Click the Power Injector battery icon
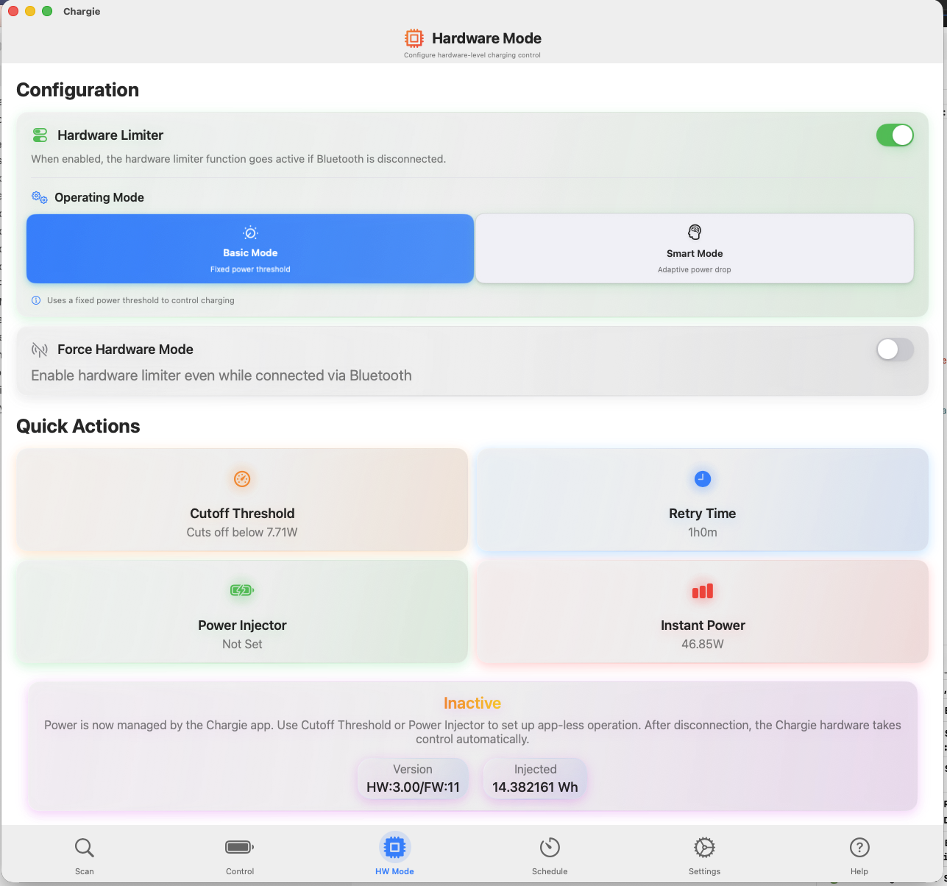The width and height of the screenshot is (947, 886). coord(242,590)
